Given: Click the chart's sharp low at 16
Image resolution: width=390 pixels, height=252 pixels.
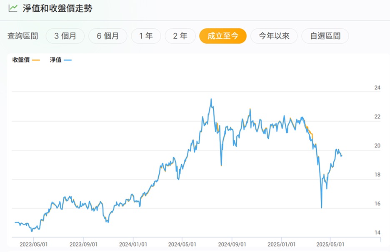Looking at the screenshot, I should coord(322,208).
